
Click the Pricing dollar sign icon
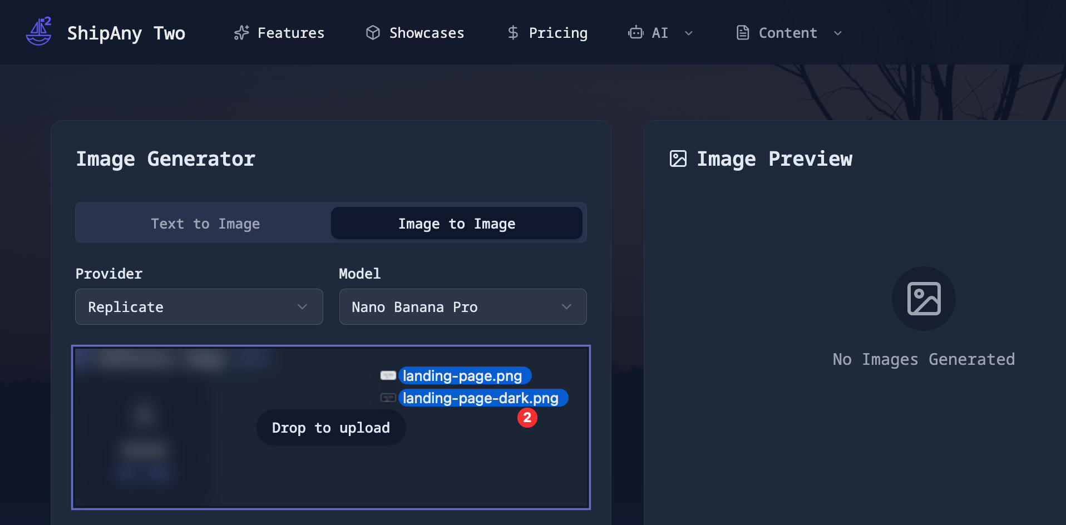[513, 33]
